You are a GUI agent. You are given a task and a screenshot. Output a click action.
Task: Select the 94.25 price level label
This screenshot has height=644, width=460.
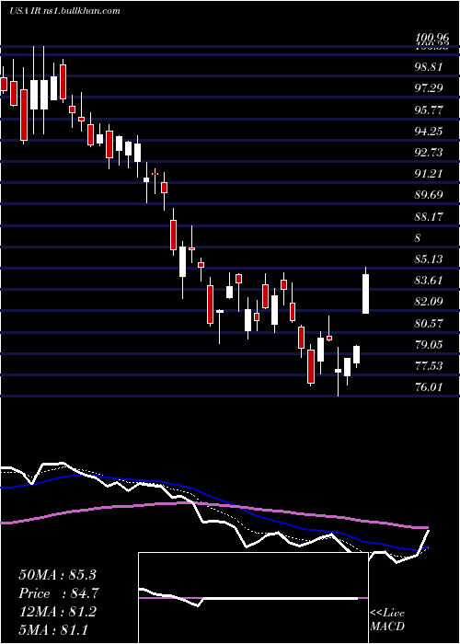pyautogui.click(x=430, y=132)
